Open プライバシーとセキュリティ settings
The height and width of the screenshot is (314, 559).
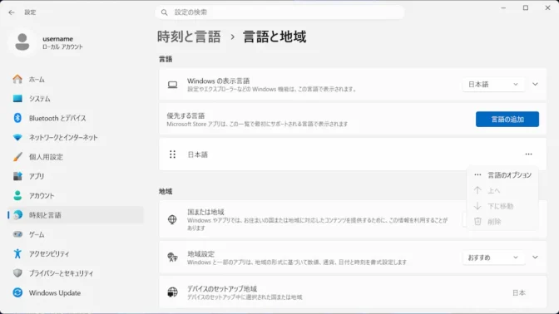(x=76, y=273)
